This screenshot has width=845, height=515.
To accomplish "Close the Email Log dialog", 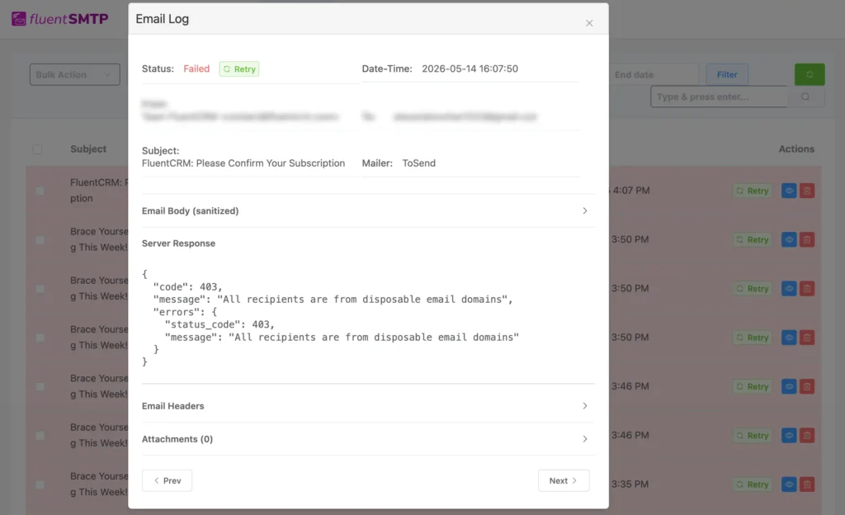I will [x=589, y=23].
